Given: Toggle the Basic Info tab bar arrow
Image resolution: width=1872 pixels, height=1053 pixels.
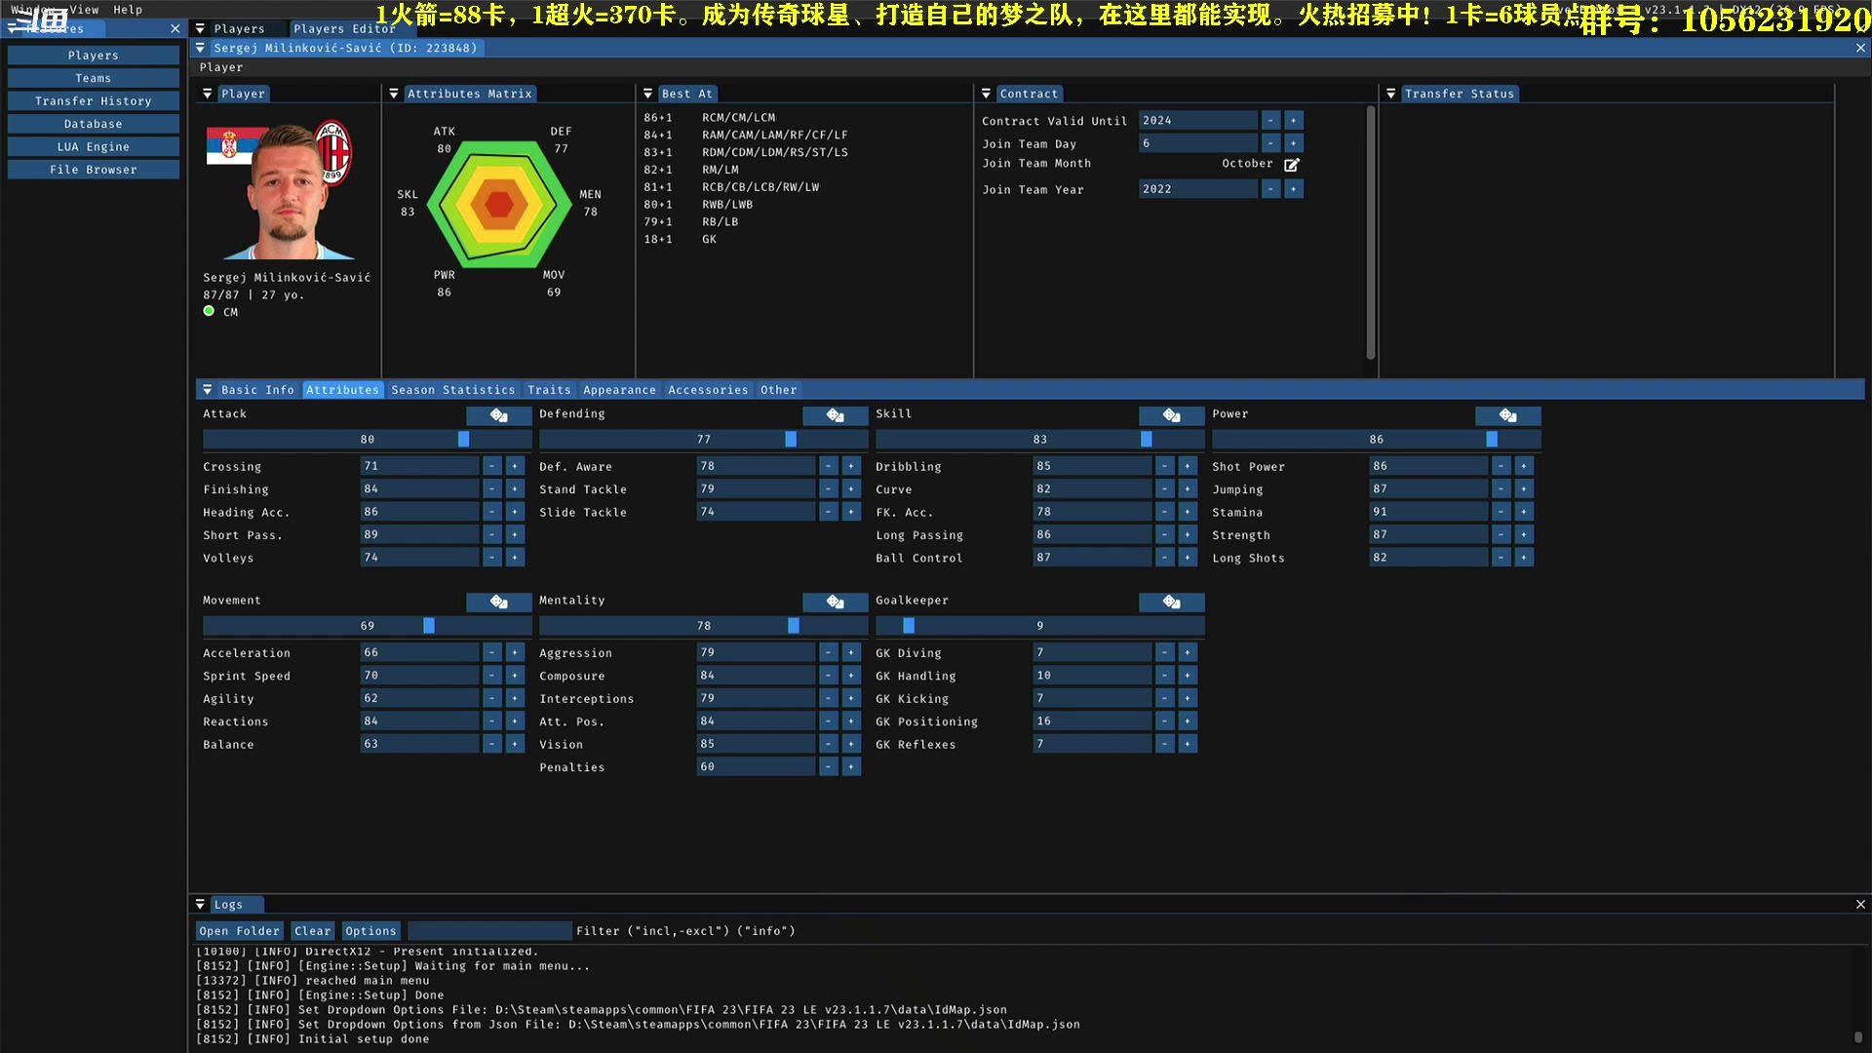Looking at the screenshot, I should tap(207, 390).
